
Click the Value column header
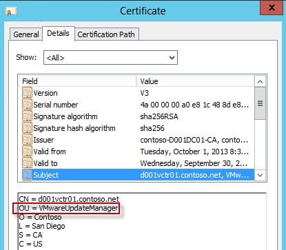point(196,81)
